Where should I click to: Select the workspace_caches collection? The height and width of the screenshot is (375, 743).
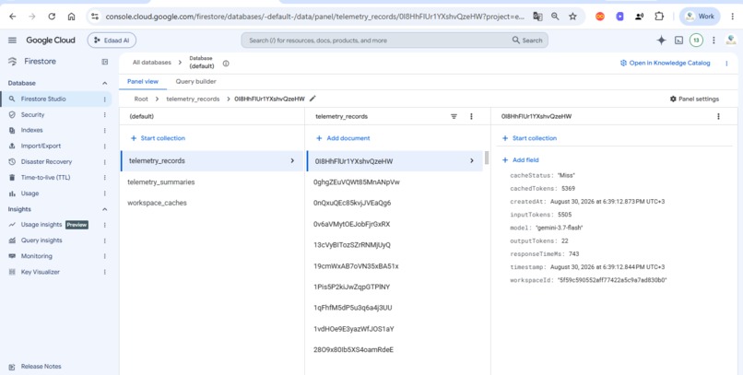(157, 203)
